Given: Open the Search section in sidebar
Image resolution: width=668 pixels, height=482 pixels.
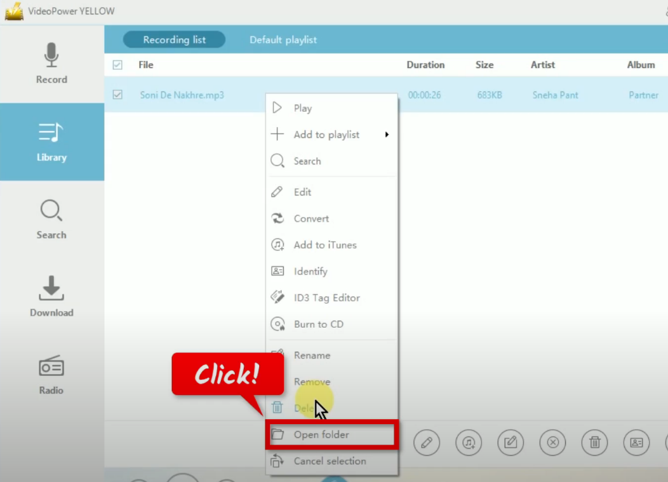Looking at the screenshot, I should pyautogui.click(x=51, y=219).
